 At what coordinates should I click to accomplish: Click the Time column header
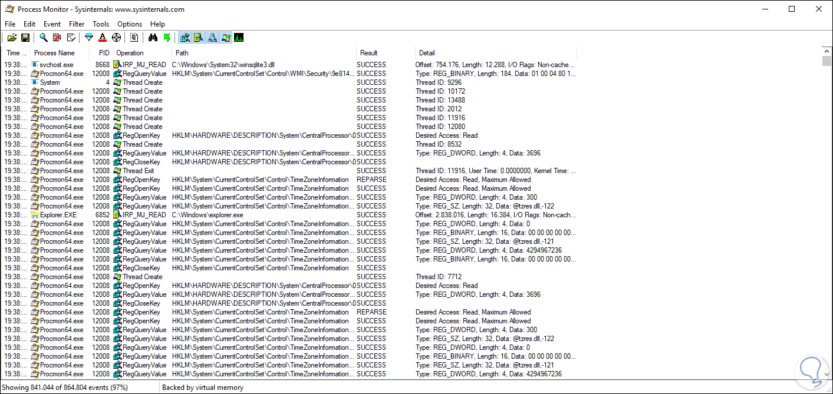(17, 53)
